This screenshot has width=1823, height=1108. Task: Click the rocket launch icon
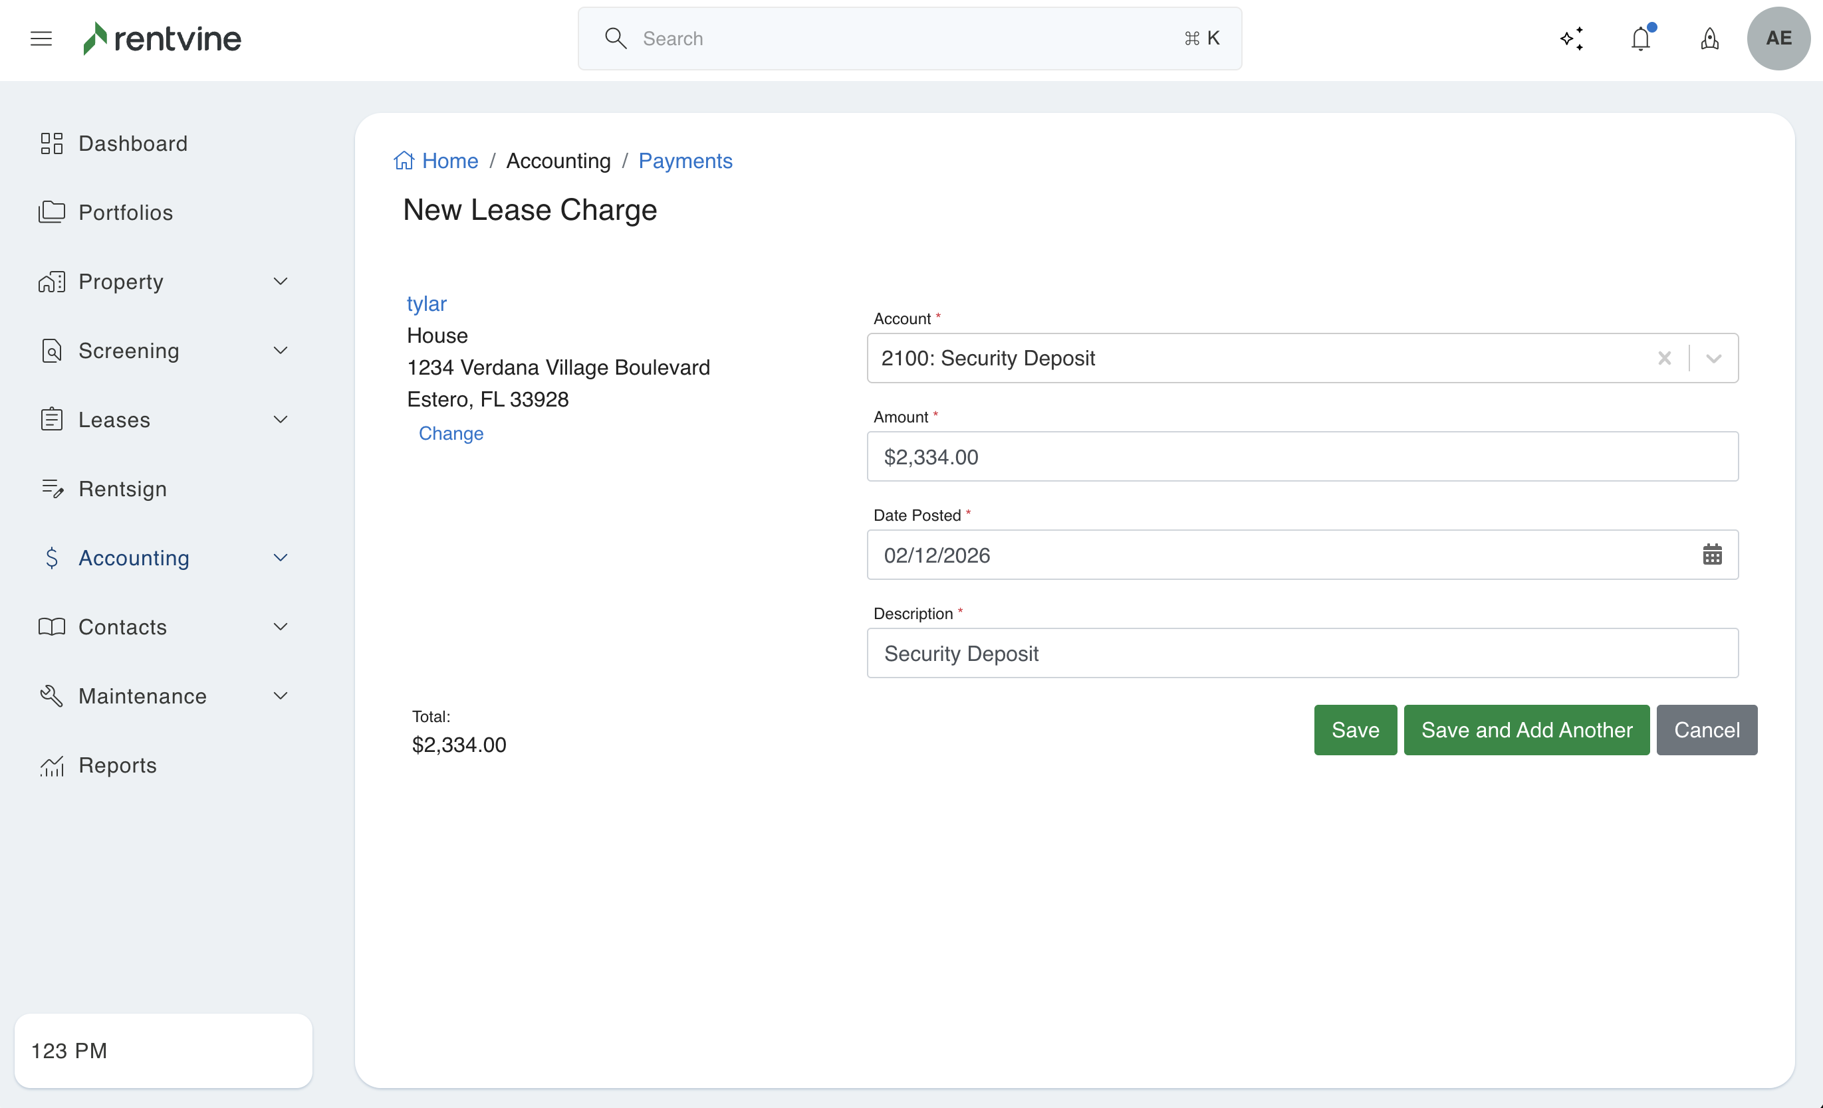point(1709,39)
